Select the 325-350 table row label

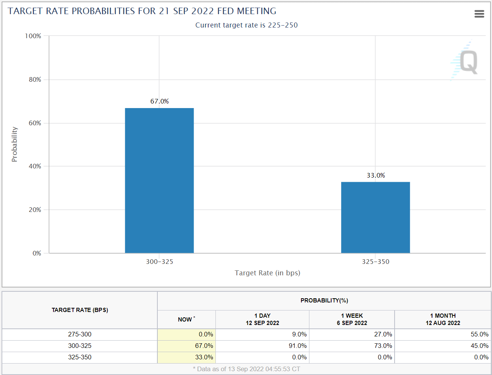[80, 357]
